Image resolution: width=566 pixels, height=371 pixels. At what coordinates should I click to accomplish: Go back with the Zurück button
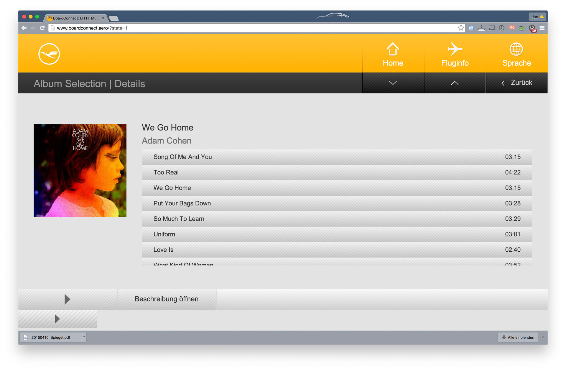516,83
